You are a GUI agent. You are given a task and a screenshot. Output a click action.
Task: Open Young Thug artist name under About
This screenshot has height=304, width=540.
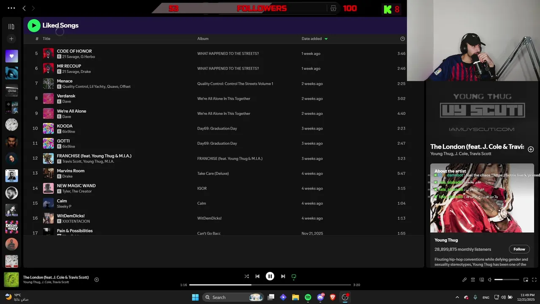(446, 240)
